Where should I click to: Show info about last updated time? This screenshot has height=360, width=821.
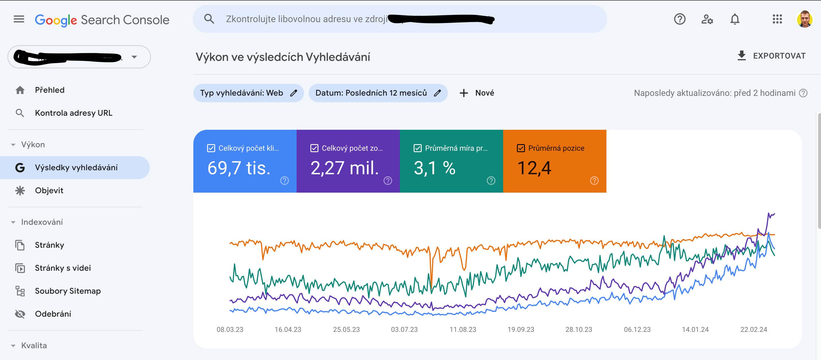[804, 93]
